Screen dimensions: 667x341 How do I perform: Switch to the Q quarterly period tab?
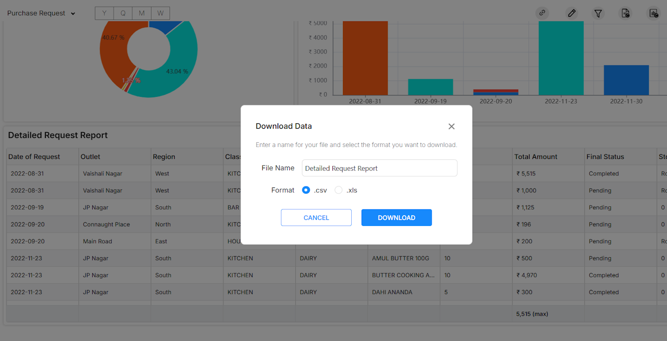123,13
